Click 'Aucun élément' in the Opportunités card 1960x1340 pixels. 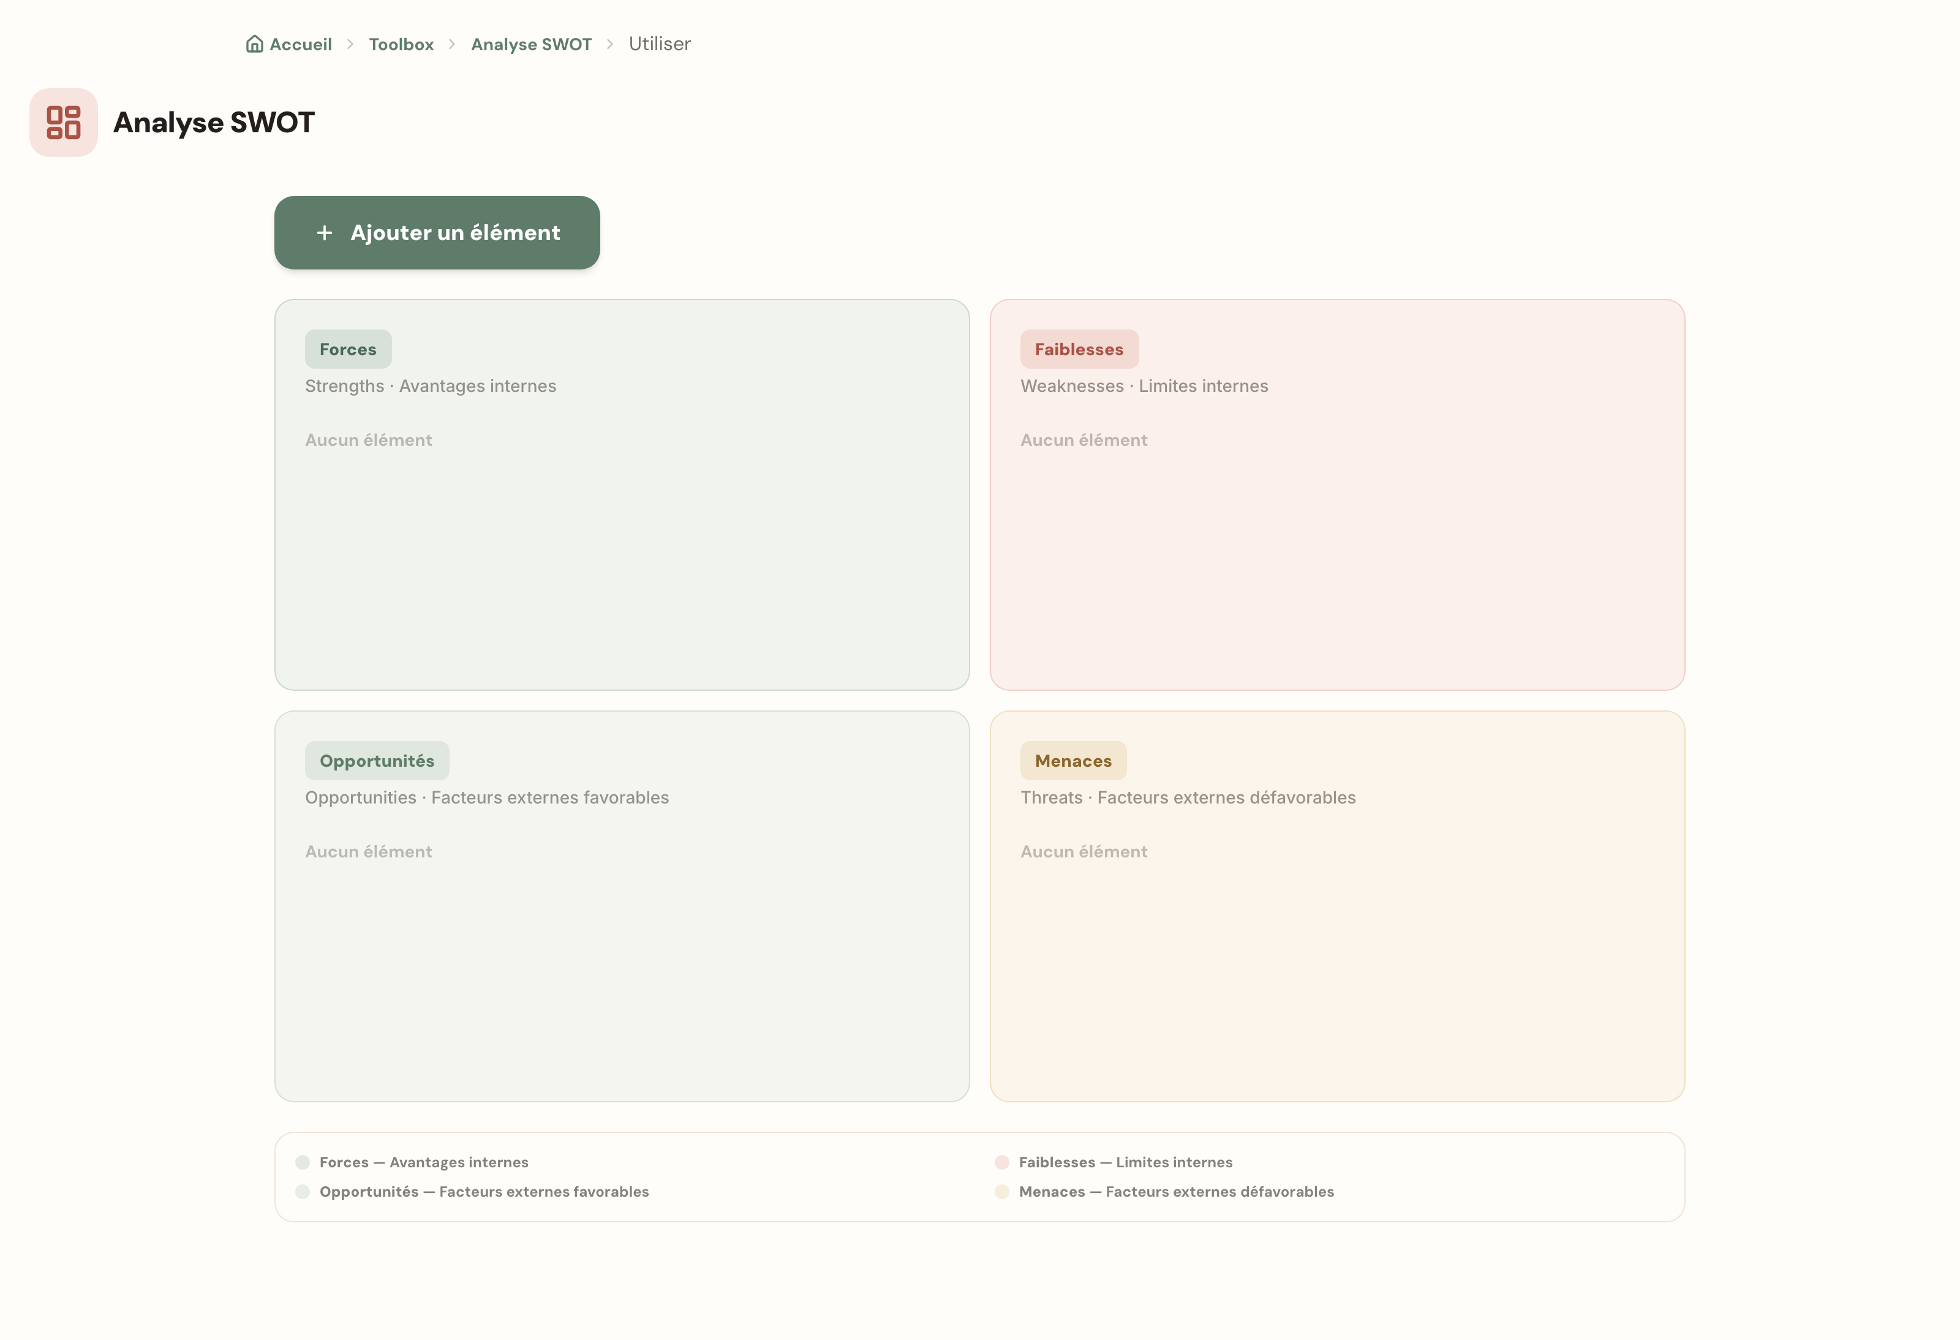coord(369,852)
